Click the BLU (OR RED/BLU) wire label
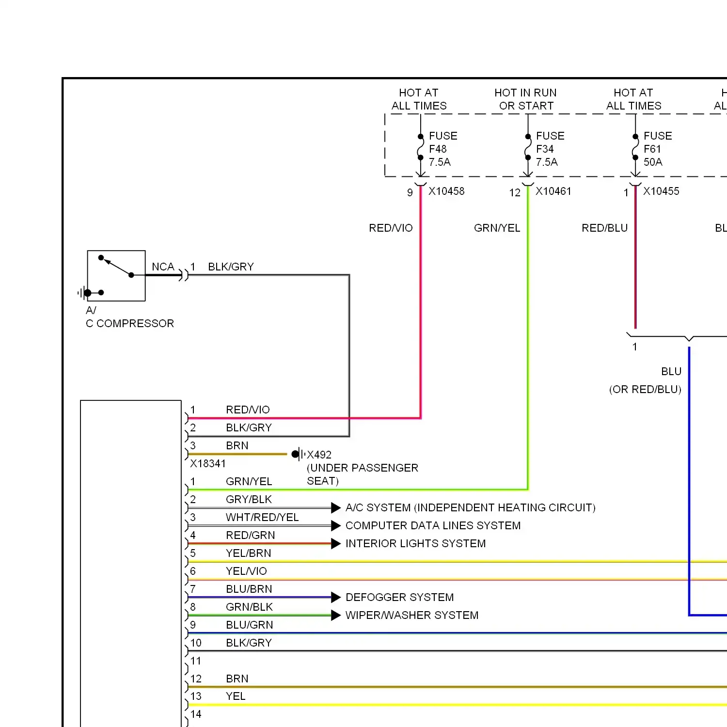This screenshot has width=727, height=727. [x=645, y=380]
